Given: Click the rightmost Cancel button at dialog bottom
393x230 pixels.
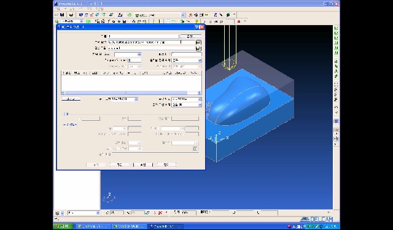Looking at the screenshot, I should (166, 164).
